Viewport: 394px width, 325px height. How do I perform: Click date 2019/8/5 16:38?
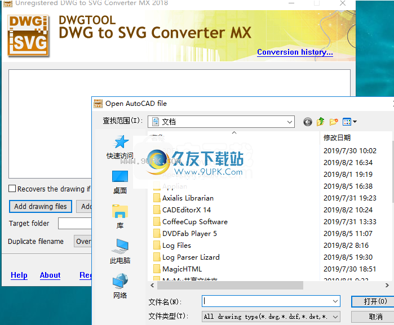(348, 186)
